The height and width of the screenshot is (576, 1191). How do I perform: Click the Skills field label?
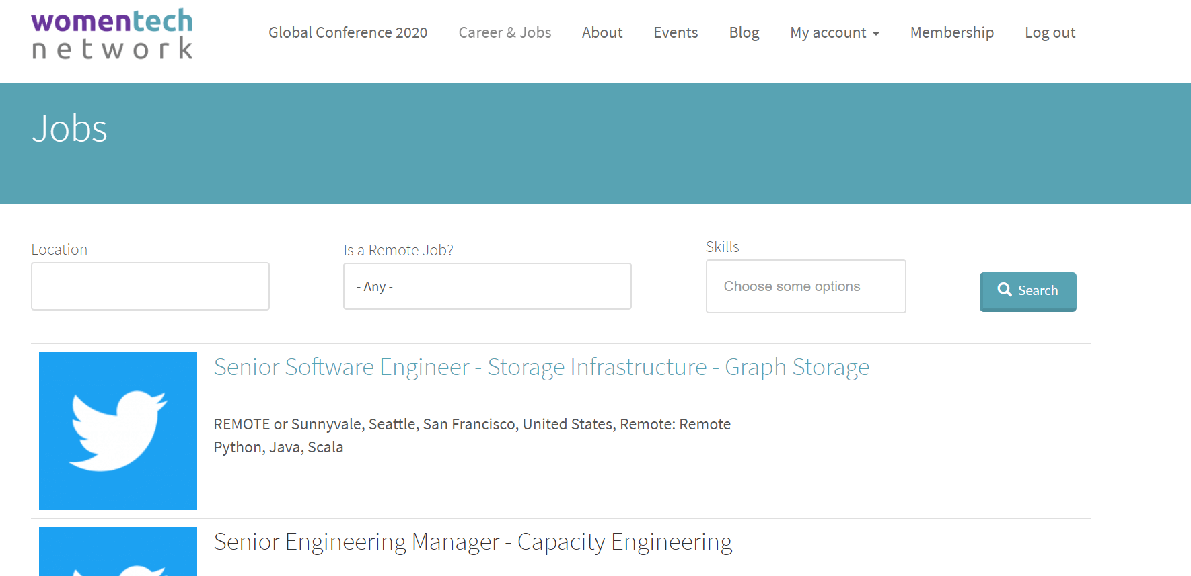click(722, 247)
